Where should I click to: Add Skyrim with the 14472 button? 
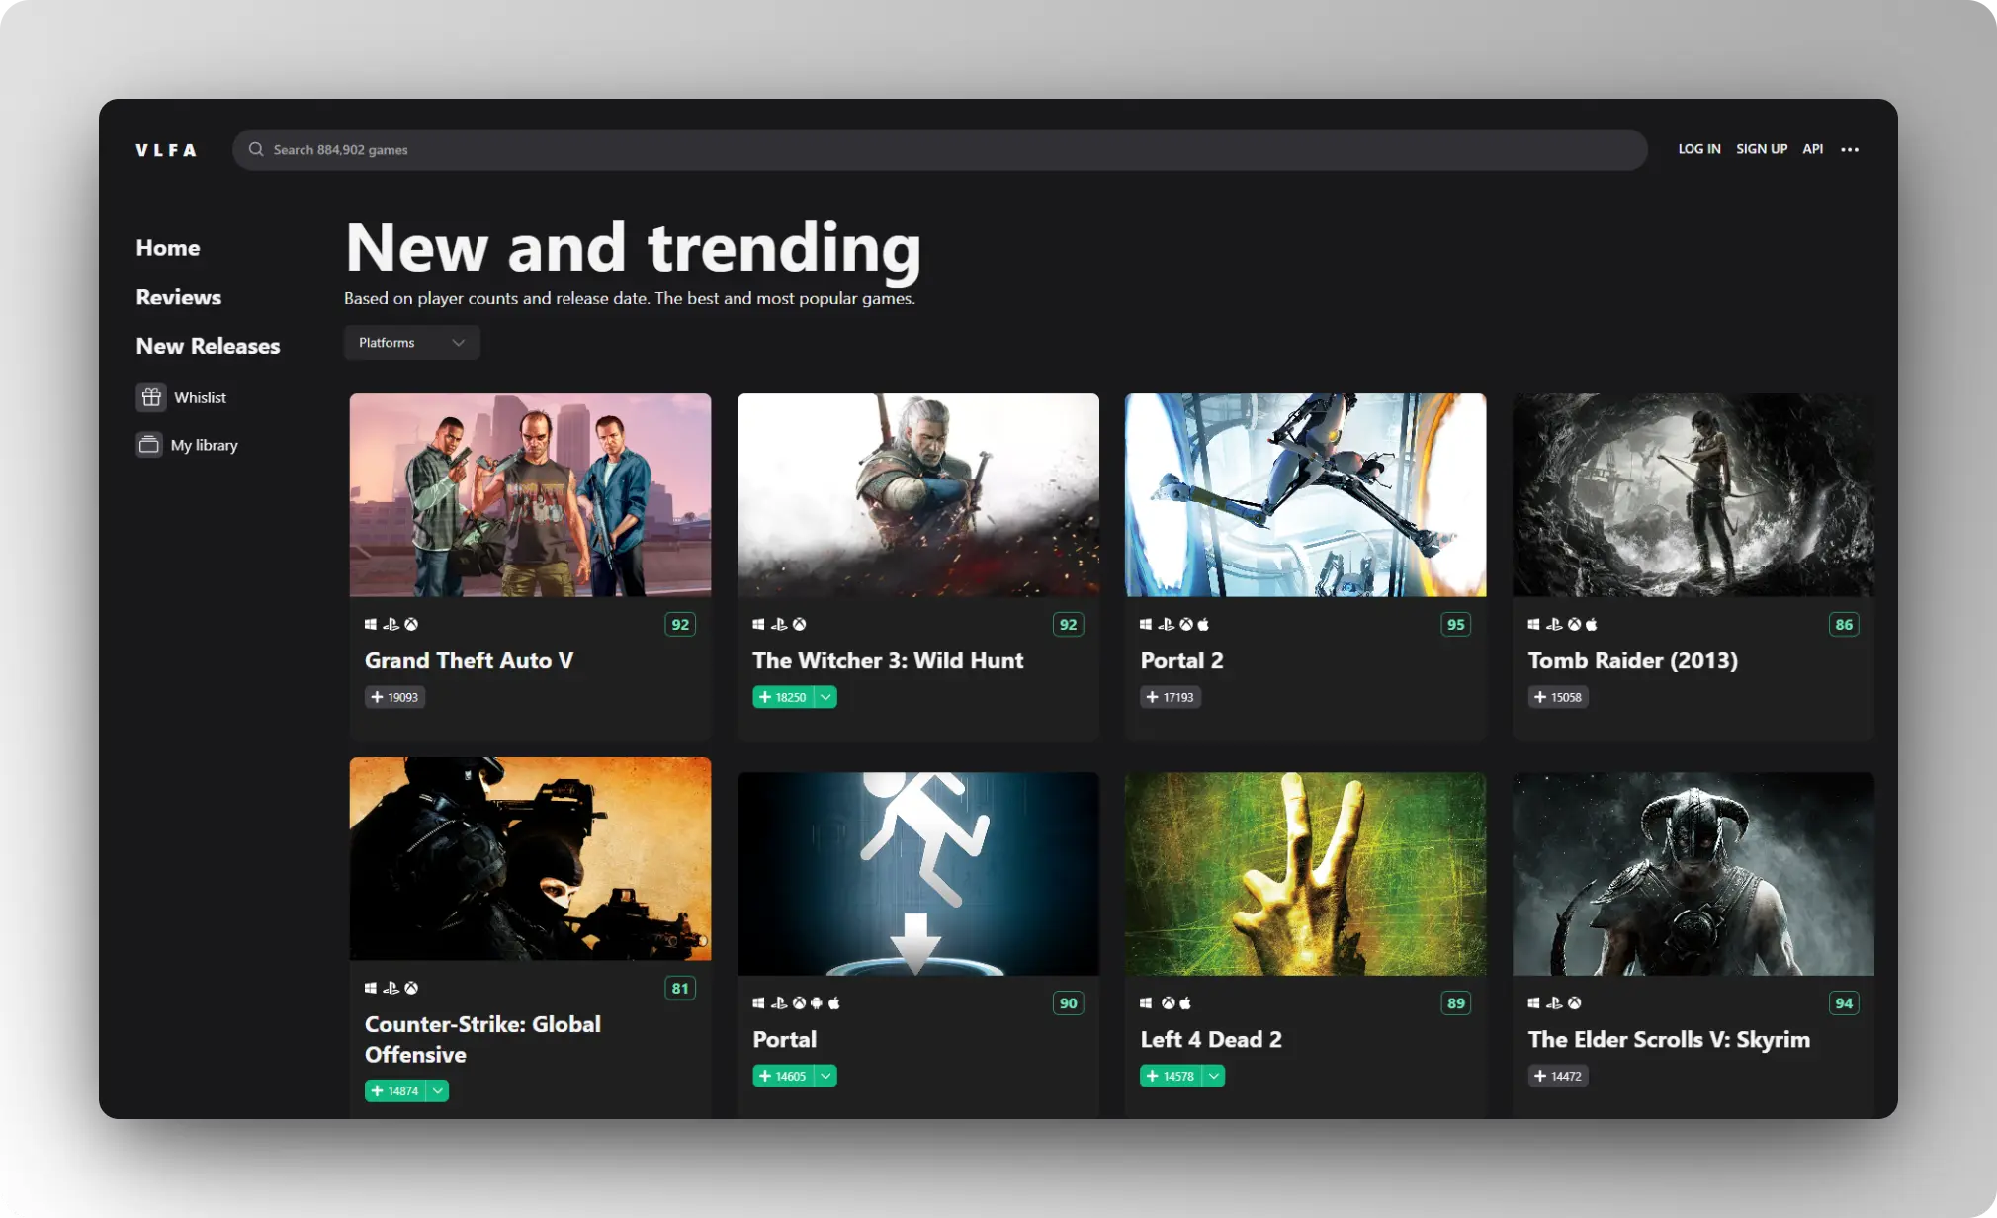click(x=1558, y=1076)
